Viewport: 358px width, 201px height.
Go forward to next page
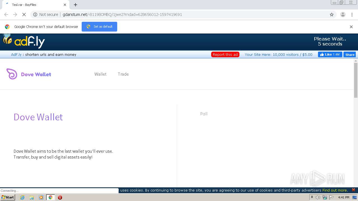pyautogui.click(x=15, y=15)
